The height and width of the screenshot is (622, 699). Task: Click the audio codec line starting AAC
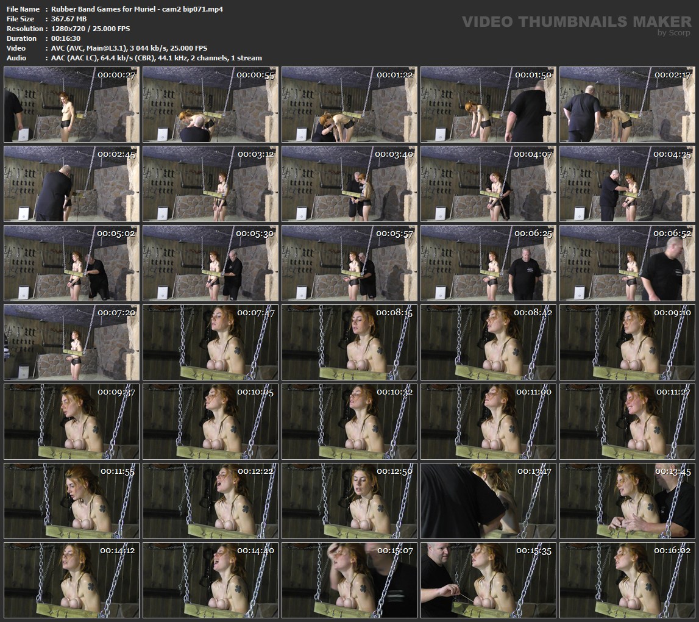(x=157, y=58)
